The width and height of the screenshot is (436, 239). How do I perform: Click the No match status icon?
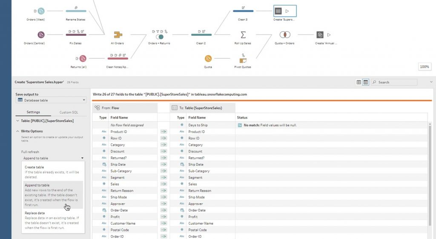click(x=240, y=125)
